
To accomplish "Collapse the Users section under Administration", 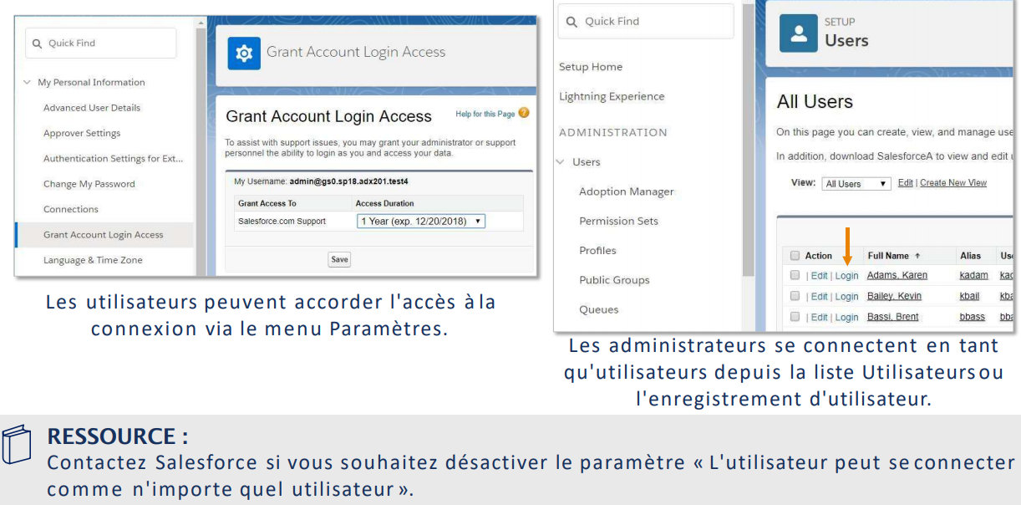I will tap(561, 162).
